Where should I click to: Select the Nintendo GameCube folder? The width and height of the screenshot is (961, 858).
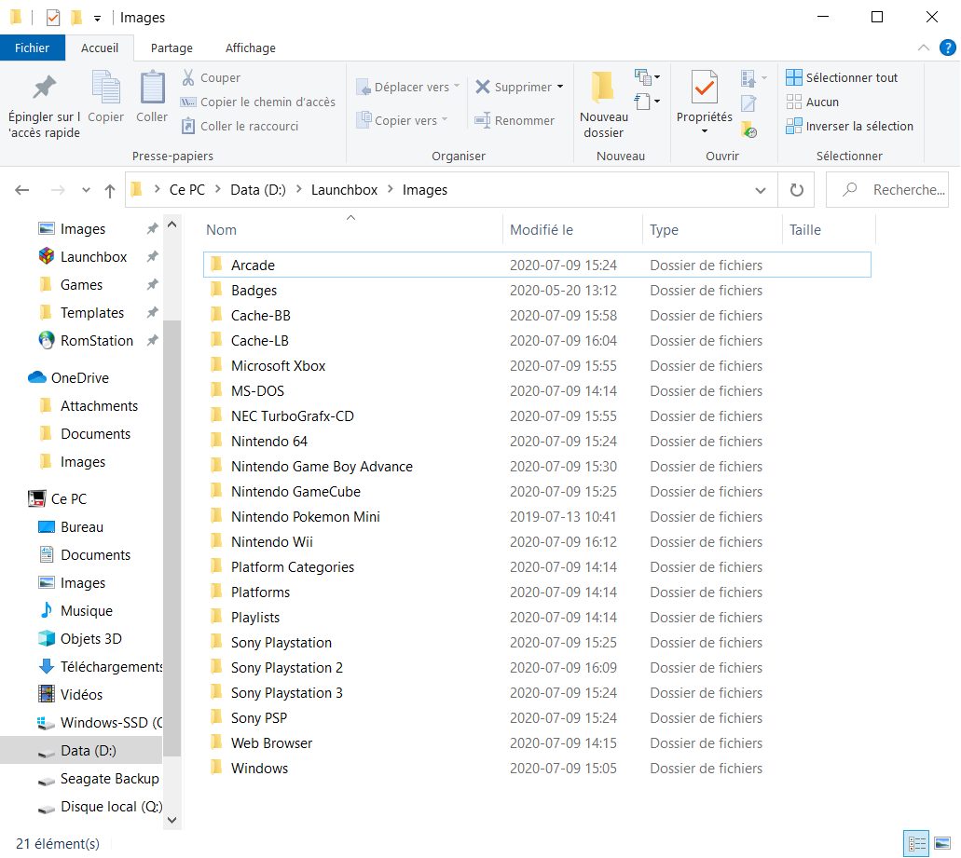[x=537, y=491]
